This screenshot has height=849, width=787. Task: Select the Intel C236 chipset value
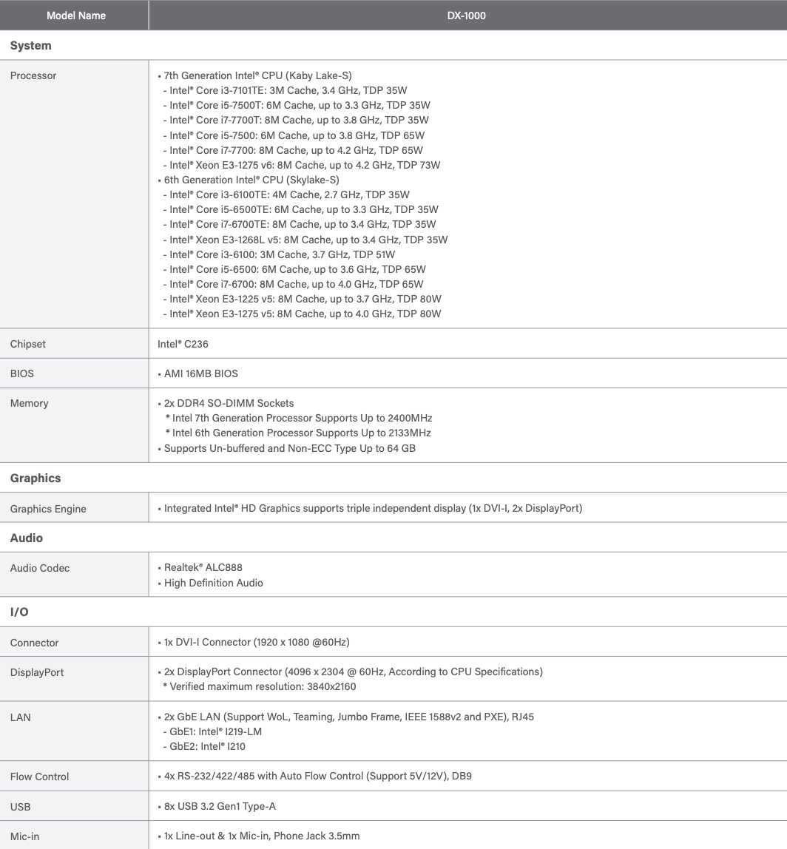pyautogui.click(x=183, y=344)
